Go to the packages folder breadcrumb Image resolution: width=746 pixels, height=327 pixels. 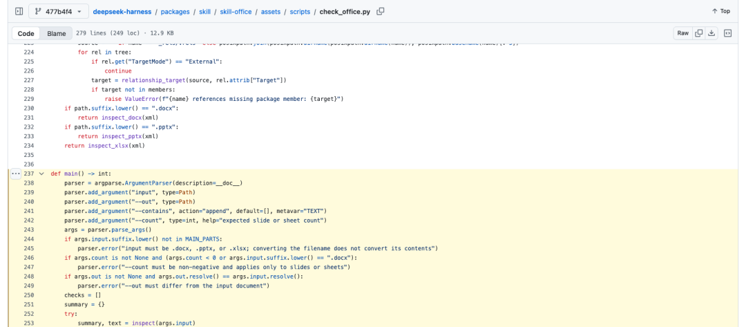[175, 12]
